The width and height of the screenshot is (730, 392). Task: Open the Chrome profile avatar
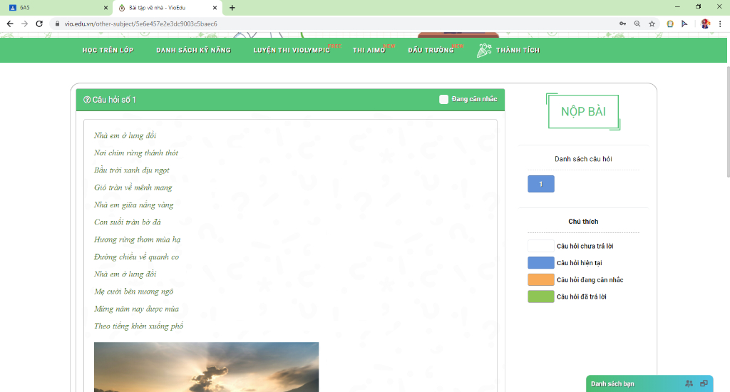click(x=705, y=24)
